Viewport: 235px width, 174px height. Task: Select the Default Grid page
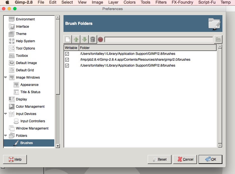click(x=25, y=70)
